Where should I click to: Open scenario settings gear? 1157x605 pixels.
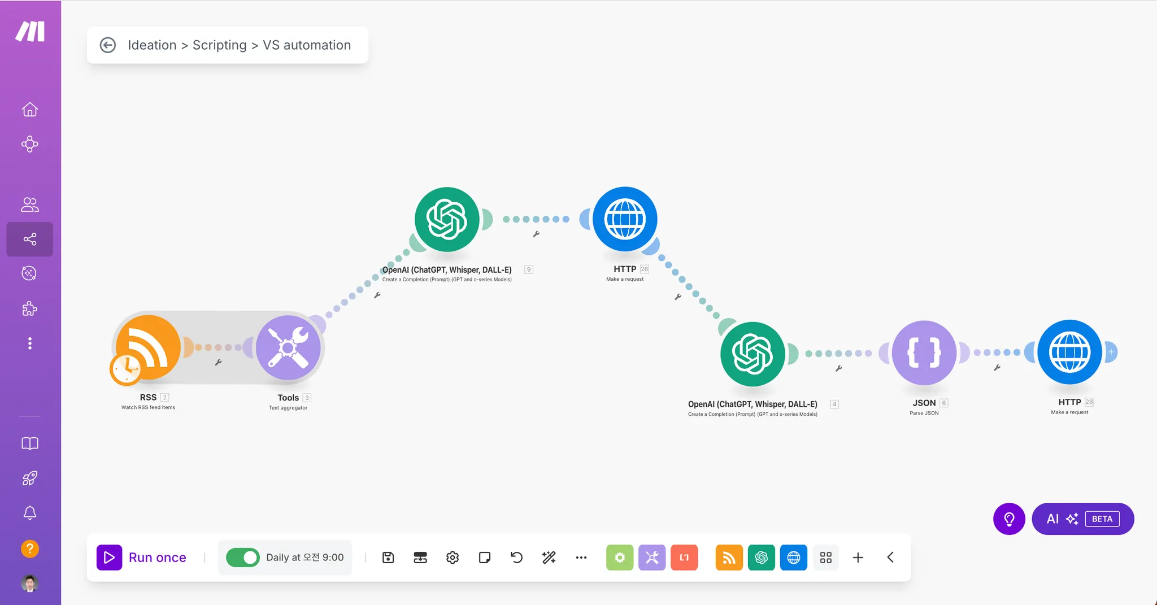(x=453, y=558)
